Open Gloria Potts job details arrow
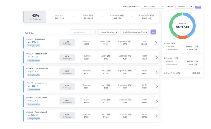 tap(156, 43)
